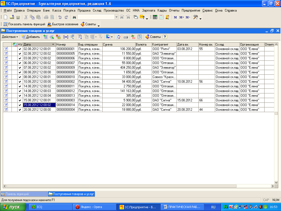The height and width of the screenshot is (211, 281).
Task: Toggle НУ checkmark for document 00000000009
Action: [20, 68]
